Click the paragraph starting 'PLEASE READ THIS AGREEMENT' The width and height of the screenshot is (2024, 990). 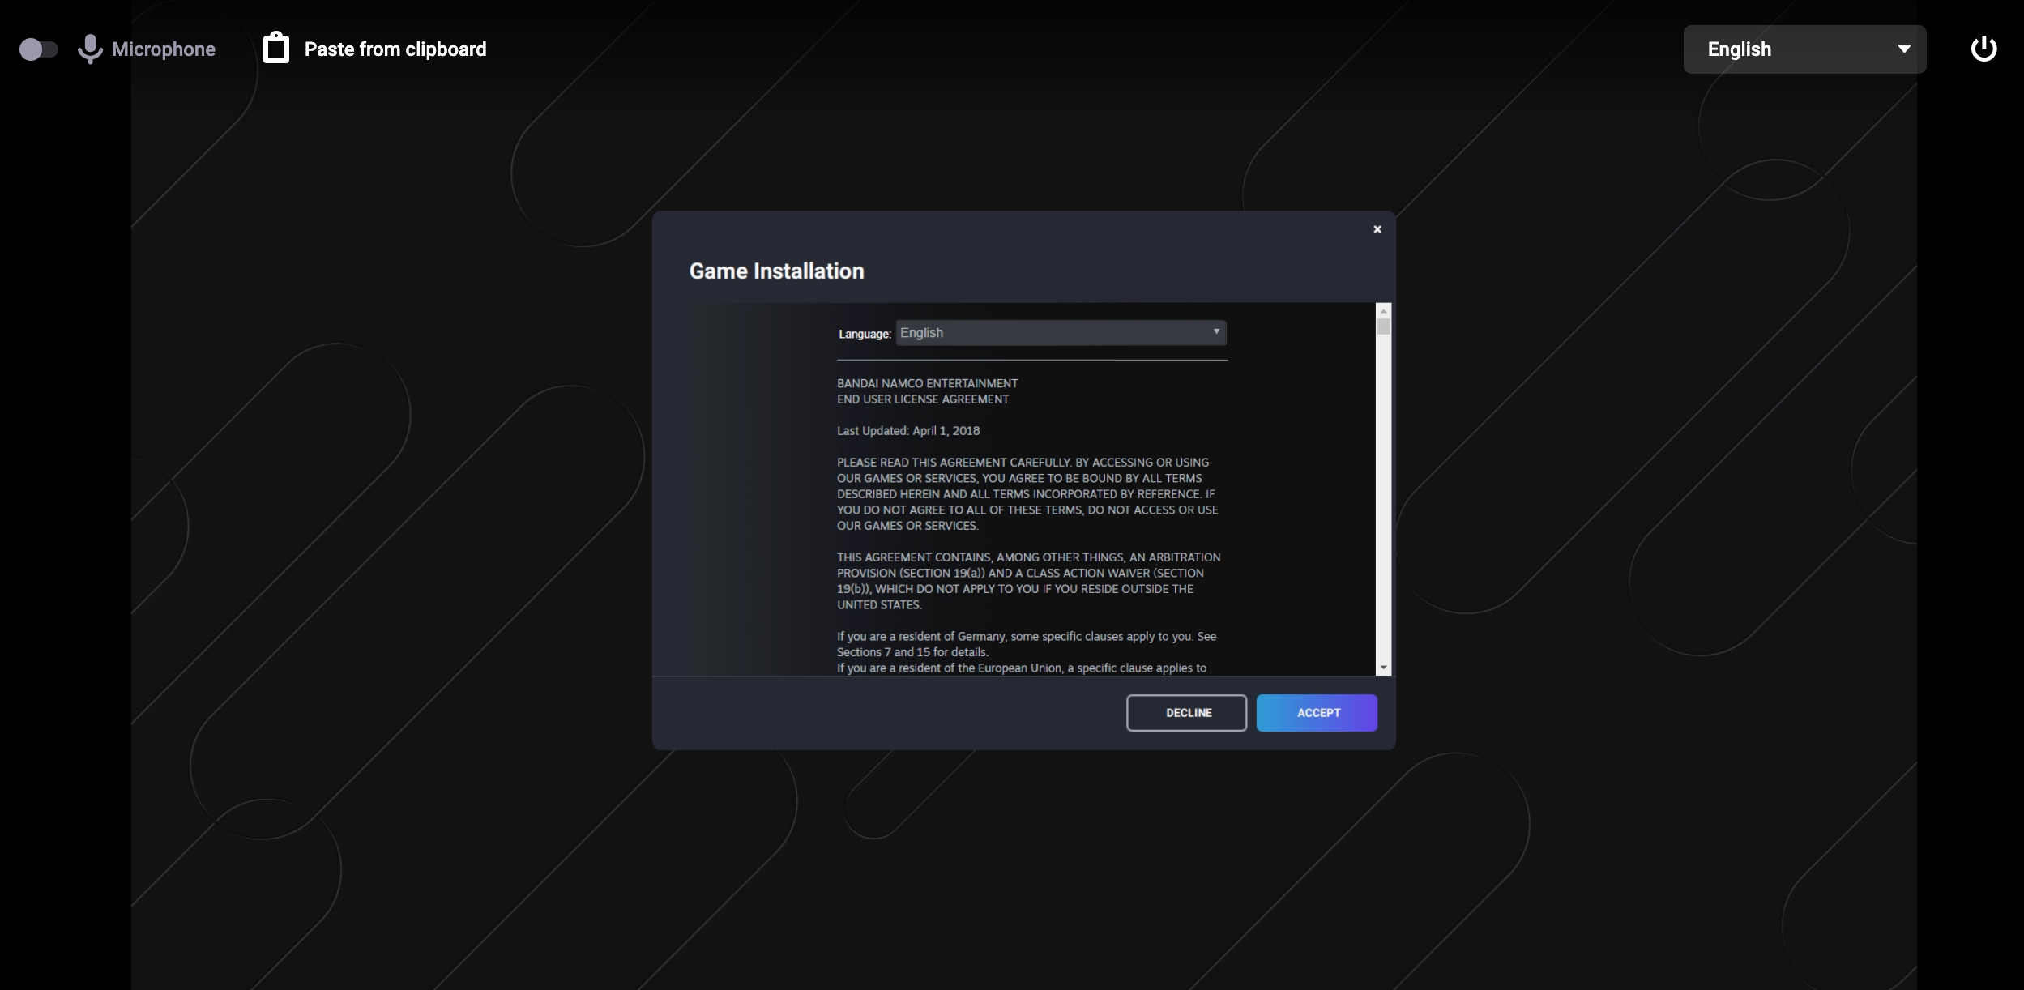[x=1027, y=494]
